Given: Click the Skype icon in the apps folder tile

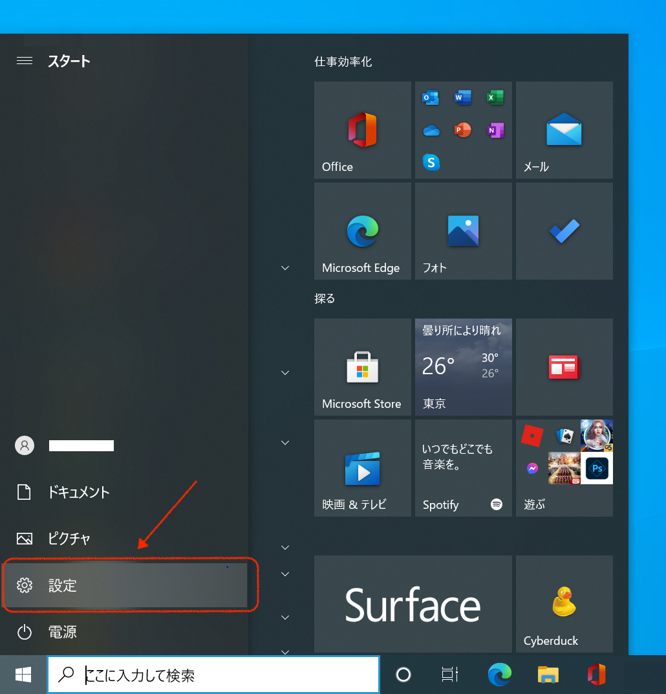Looking at the screenshot, I should [x=431, y=162].
